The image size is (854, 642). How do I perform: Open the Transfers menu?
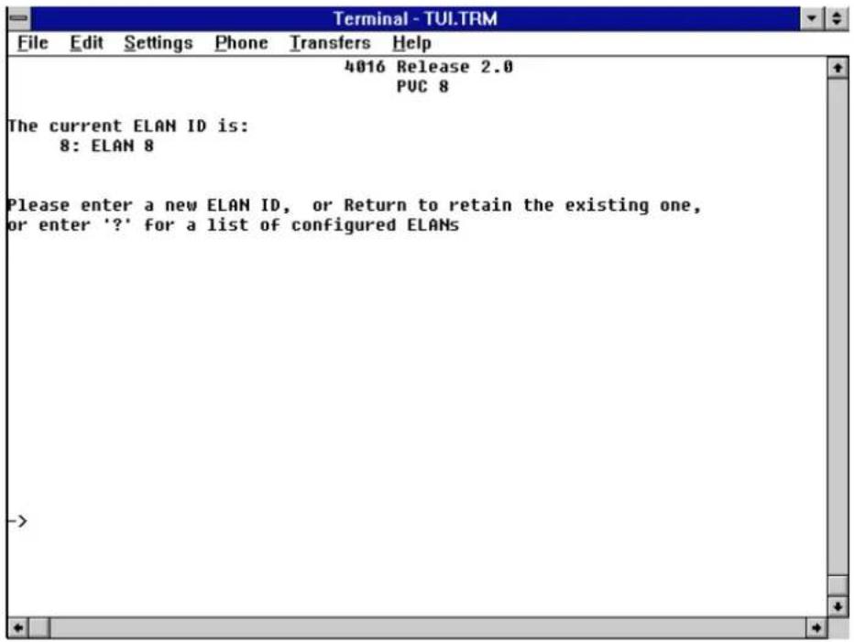(x=330, y=42)
